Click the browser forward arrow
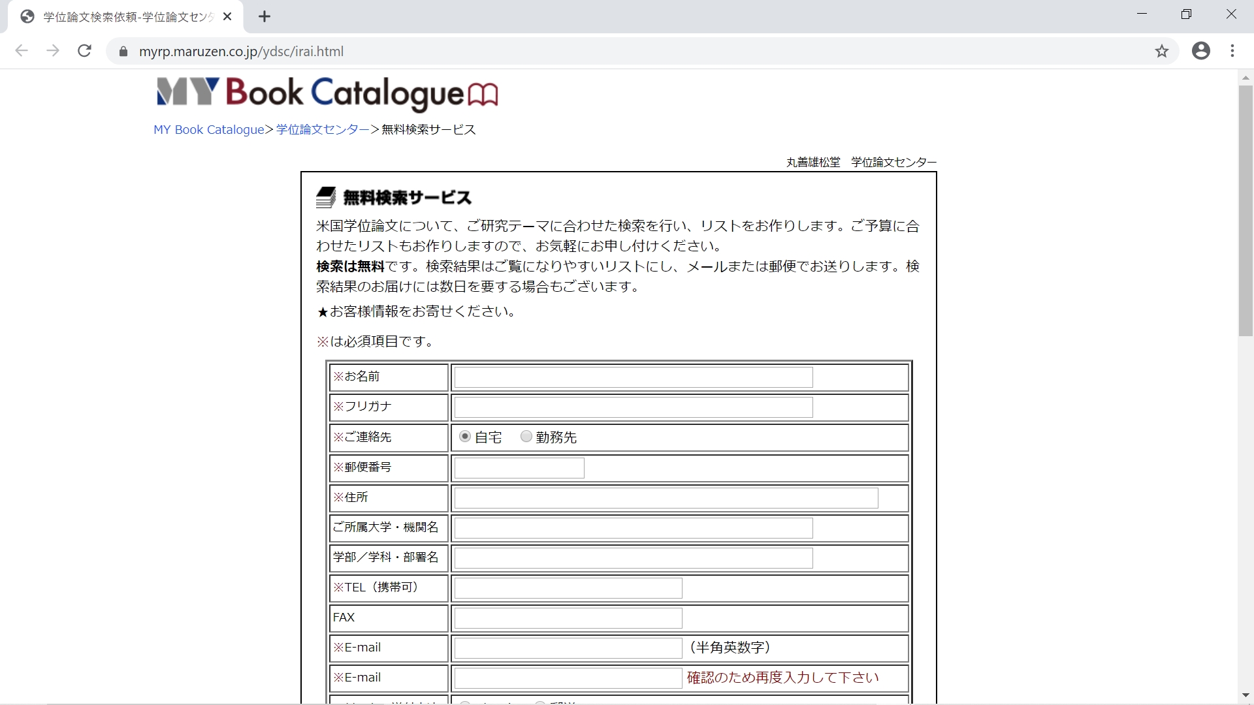 point(53,51)
